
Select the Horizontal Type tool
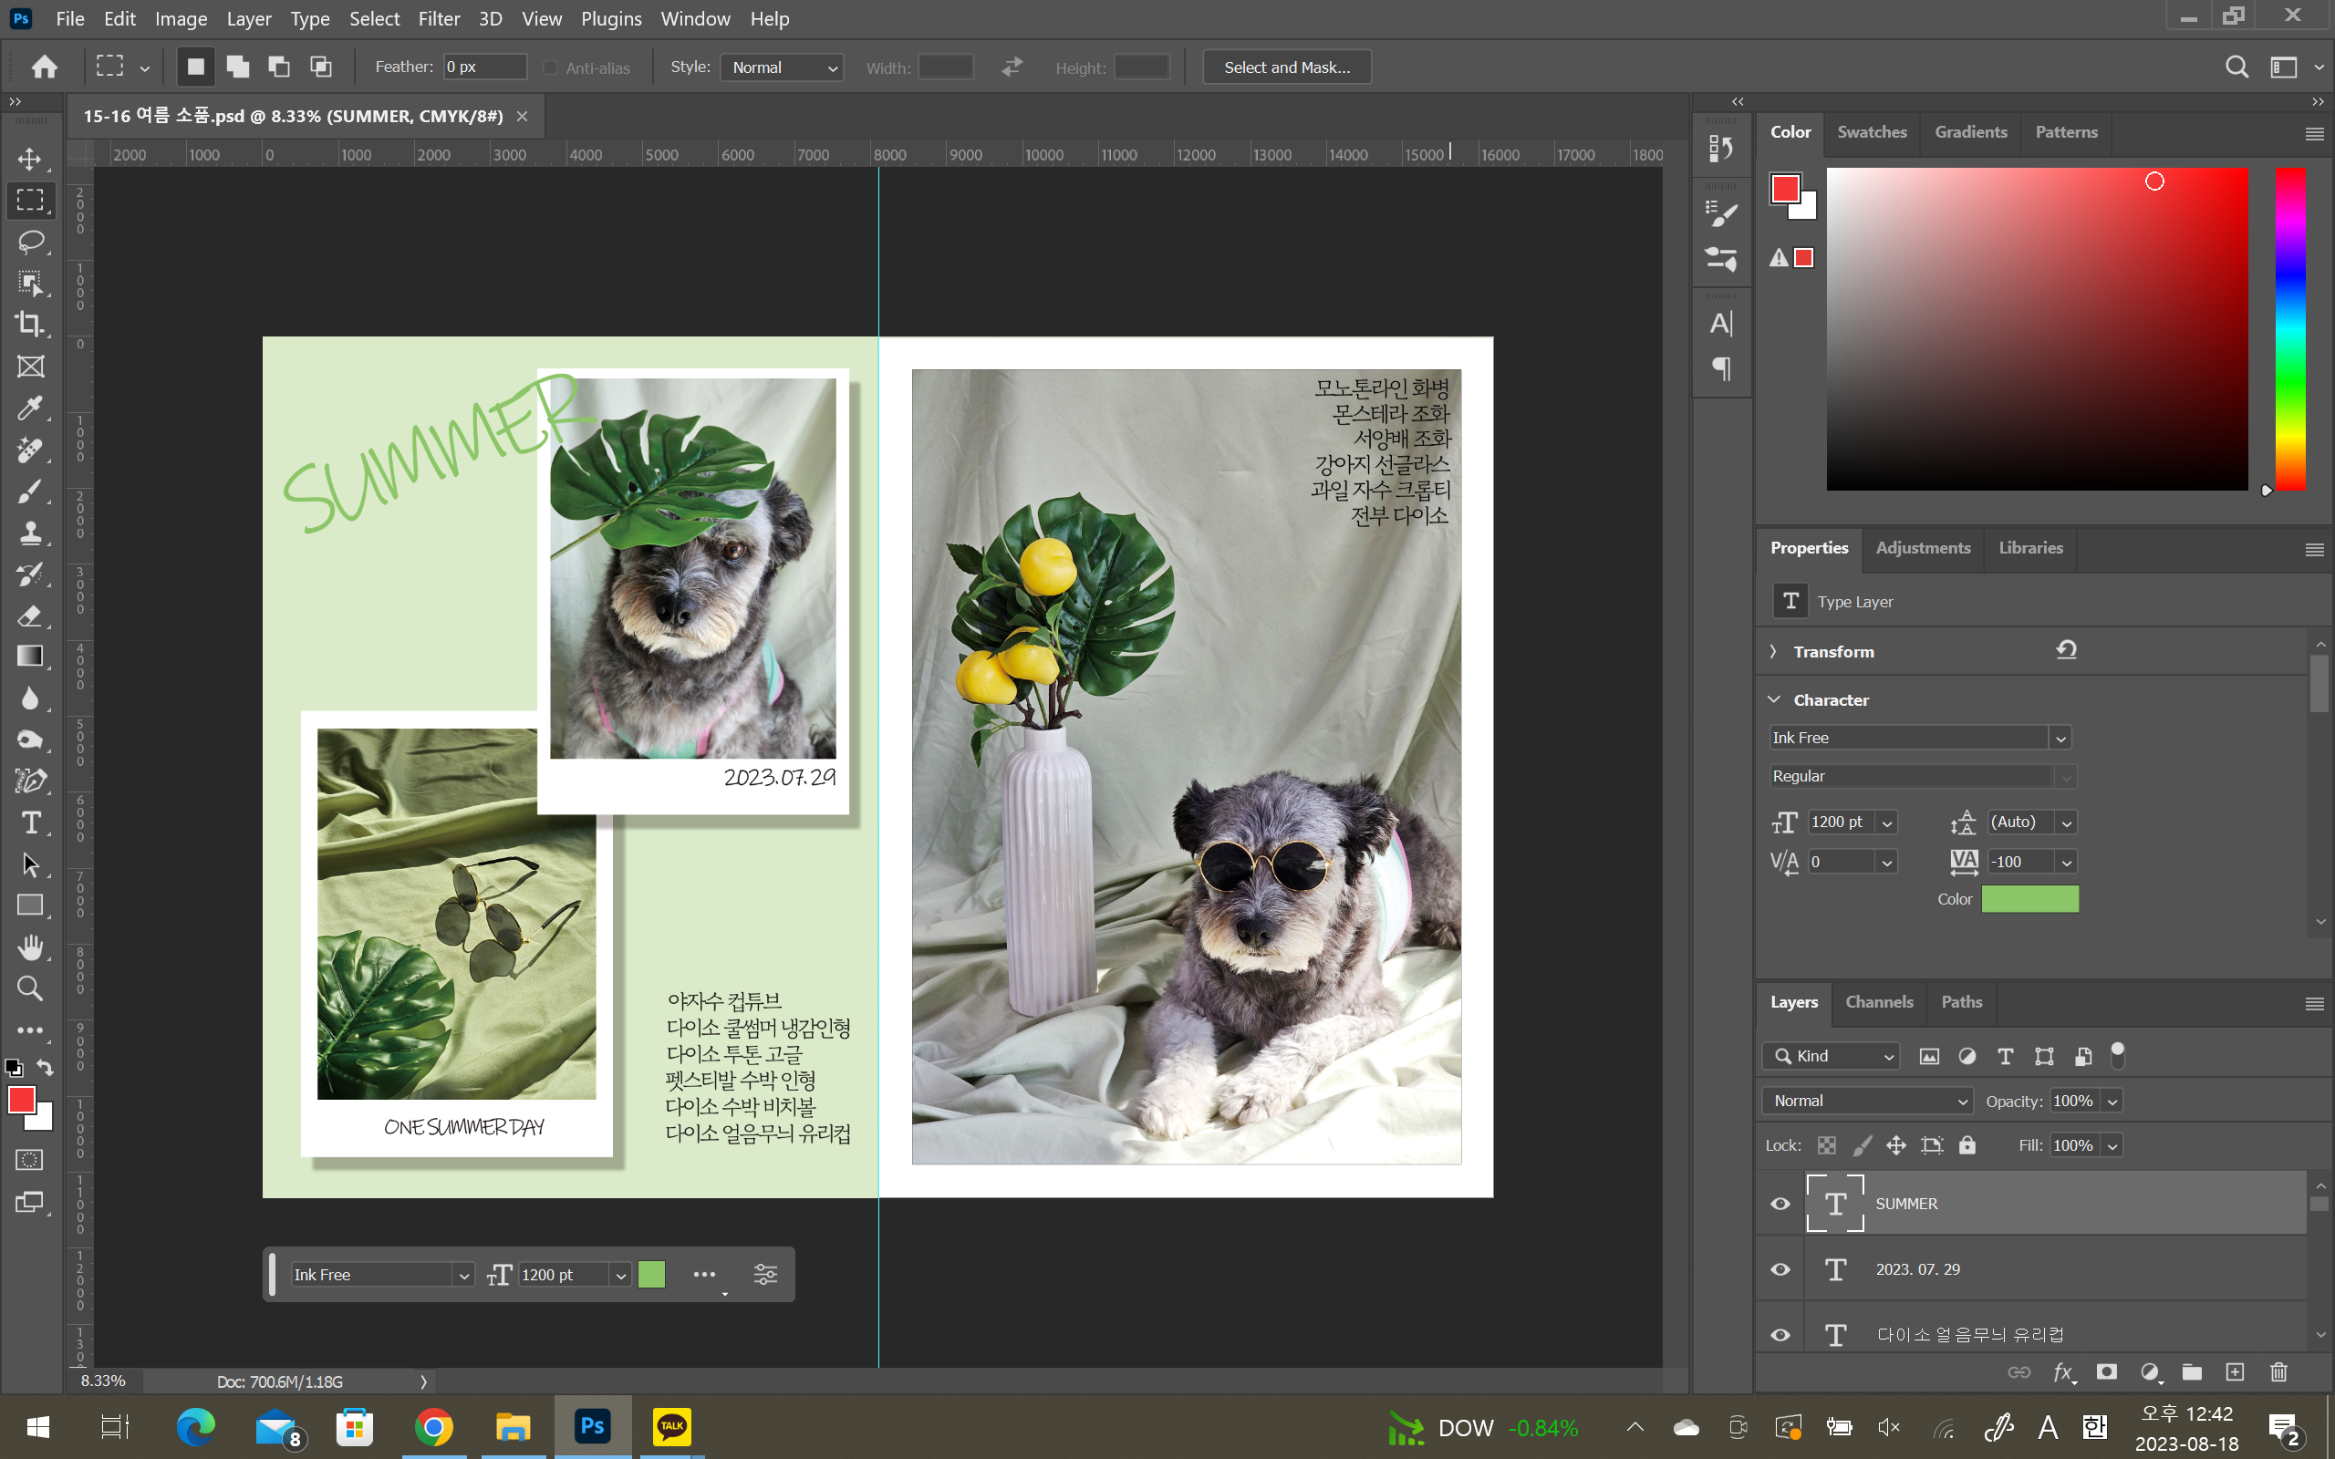pos(30,823)
